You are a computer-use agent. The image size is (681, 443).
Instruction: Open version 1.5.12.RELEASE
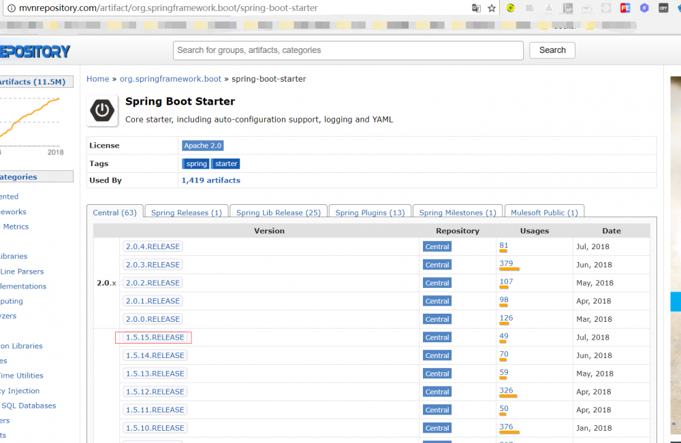click(x=155, y=392)
